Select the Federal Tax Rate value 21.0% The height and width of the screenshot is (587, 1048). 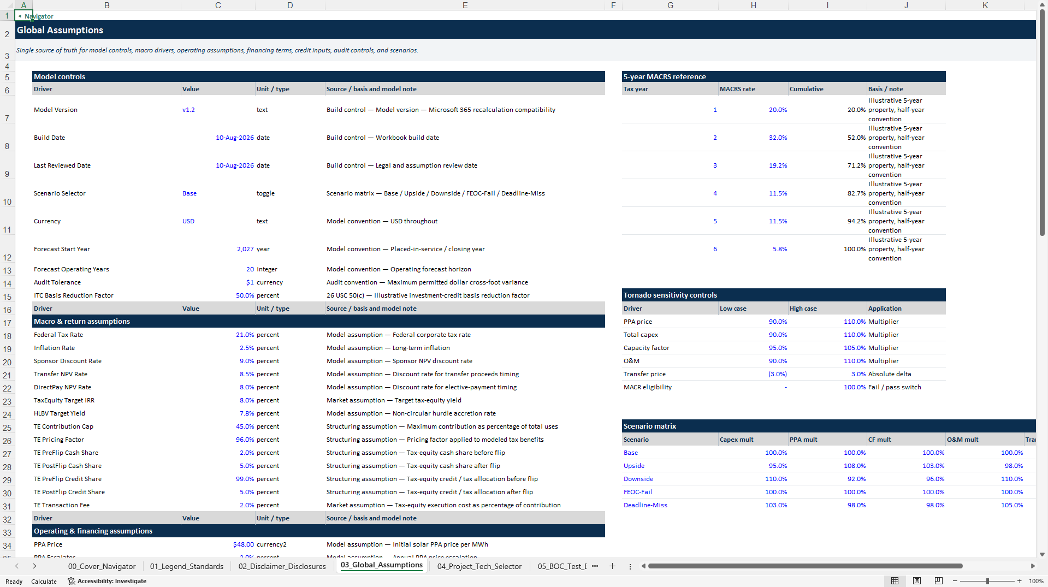218,335
